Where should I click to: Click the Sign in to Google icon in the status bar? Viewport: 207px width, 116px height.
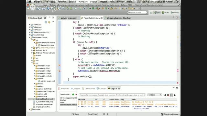[x=162, y=114]
